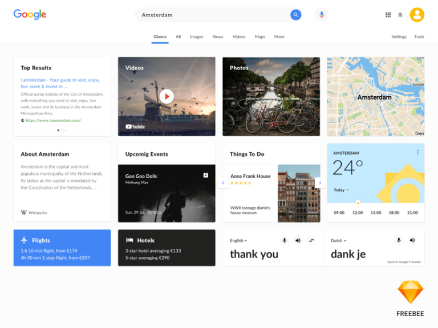438x328 pixels.
Task: Open the notifications bell icon
Action: pyautogui.click(x=400, y=15)
